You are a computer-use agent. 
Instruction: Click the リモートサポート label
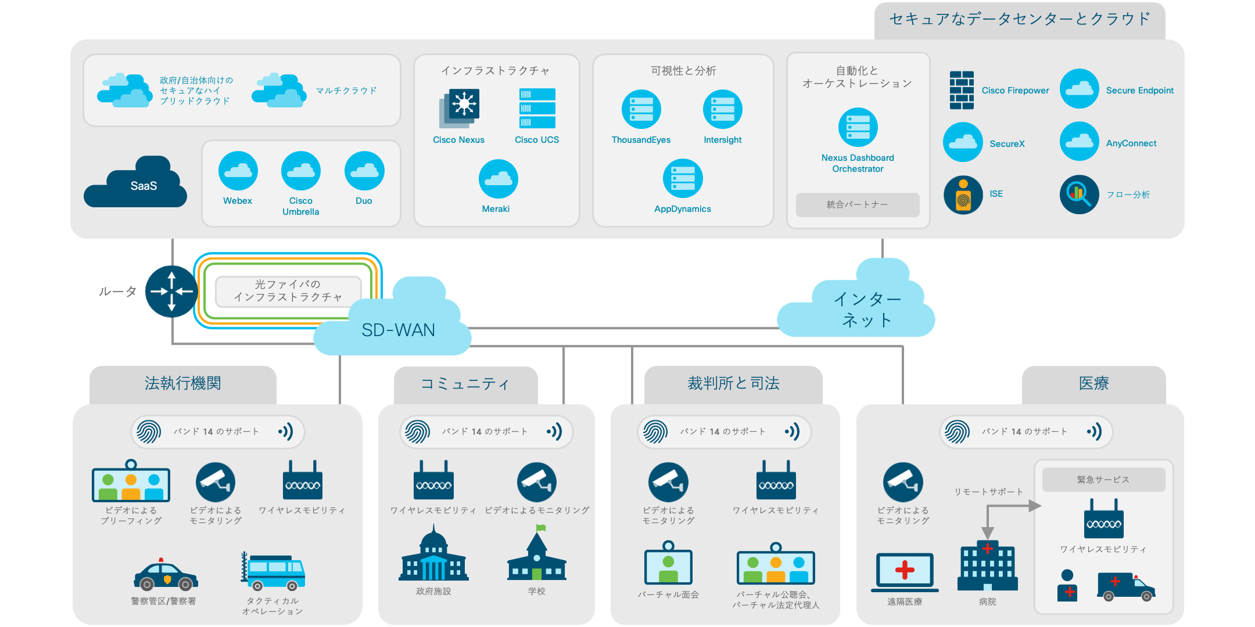tap(988, 492)
